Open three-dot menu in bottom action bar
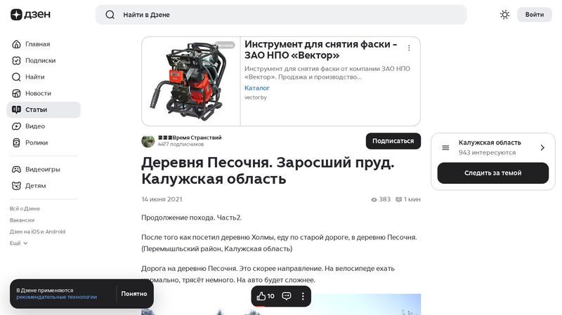 coord(303,296)
